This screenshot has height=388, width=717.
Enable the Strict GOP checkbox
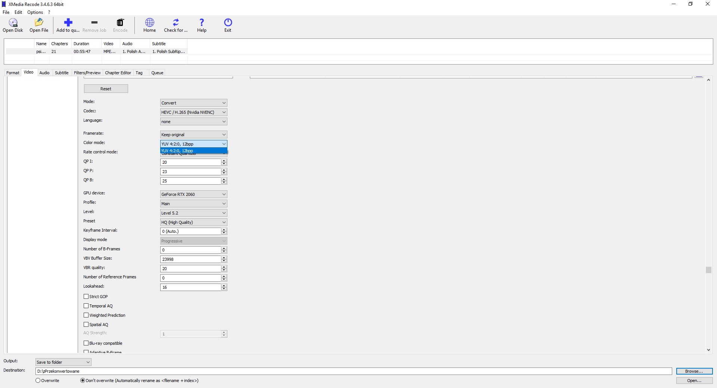86,297
